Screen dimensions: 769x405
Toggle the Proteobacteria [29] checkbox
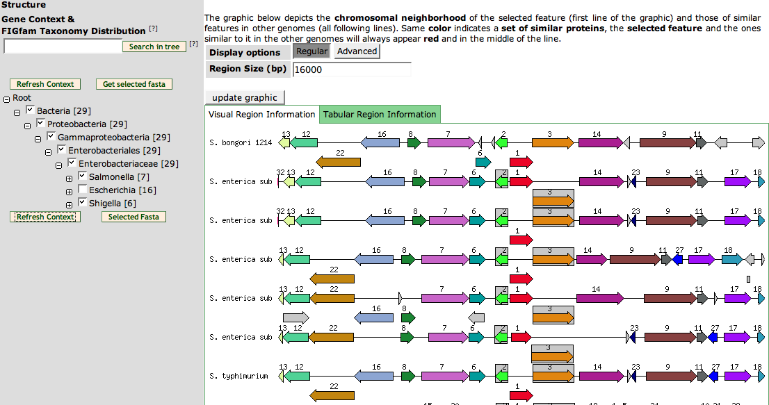(x=41, y=123)
